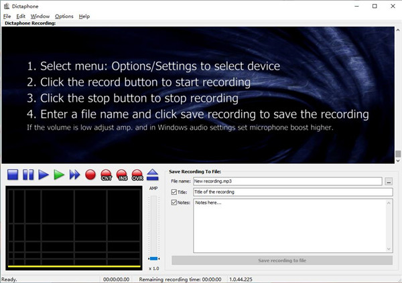Click the INS insert recording button
The height and width of the screenshot is (283, 402).
(x=121, y=175)
